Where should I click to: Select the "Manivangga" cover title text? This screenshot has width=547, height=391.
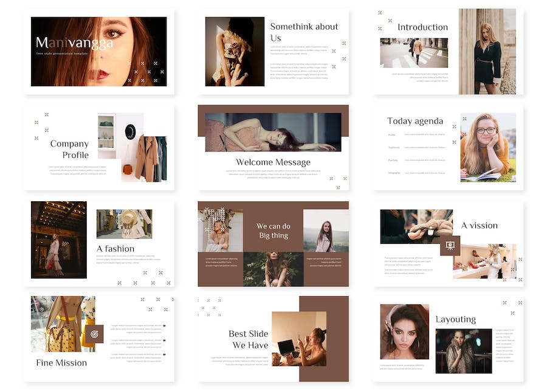point(74,43)
